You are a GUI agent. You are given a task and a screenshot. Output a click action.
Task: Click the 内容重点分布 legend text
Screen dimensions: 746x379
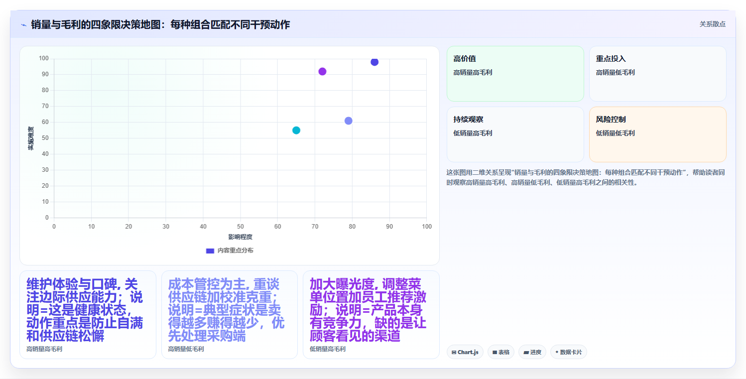pyautogui.click(x=235, y=251)
